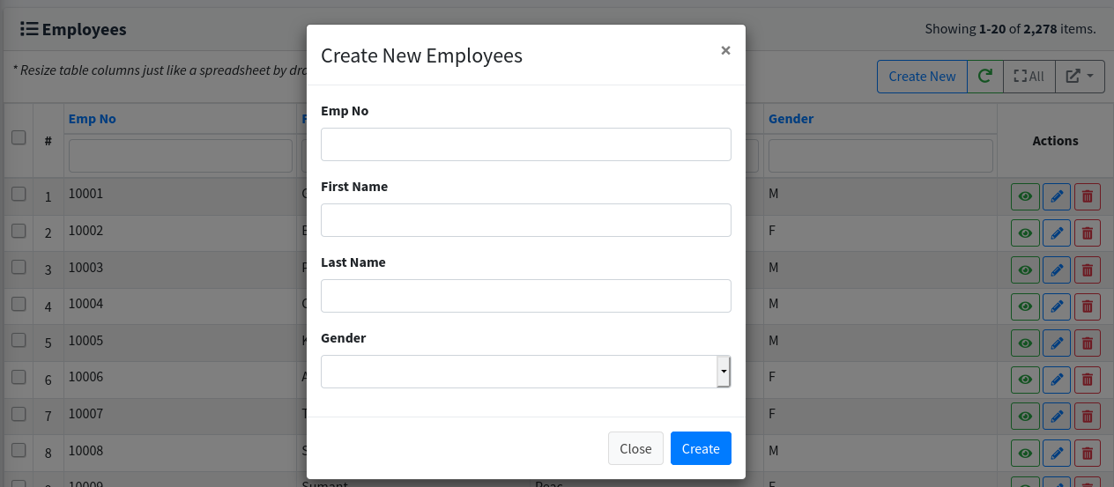The height and width of the screenshot is (487, 1114).
Task: Click the Create New toolbar button
Action: [922, 77]
